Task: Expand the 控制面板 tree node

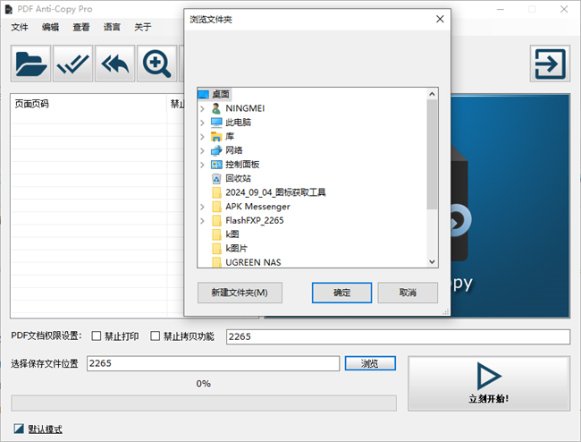Action: pos(202,165)
